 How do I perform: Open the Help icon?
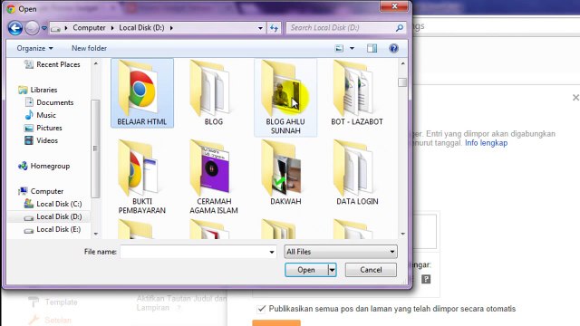tap(393, 48)
